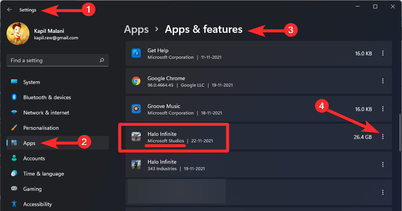Viewport: 402px width, 211px height.
Task: Click the Apps breadcrumb link
Action: click(136, 29)
